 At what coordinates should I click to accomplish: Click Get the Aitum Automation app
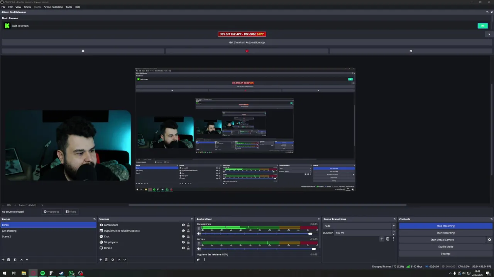247,42
